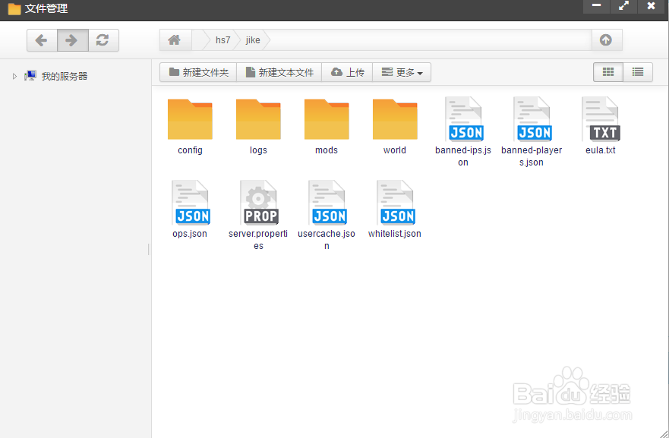The height and width of the screenshot is (438, 669).
Task: Click the sidebar splitter handle
Action: tap(149, 249)
